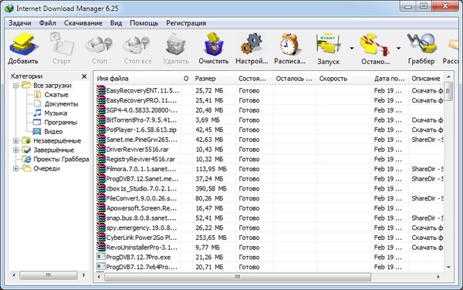Open the Регистрация menu

(186, 23)
